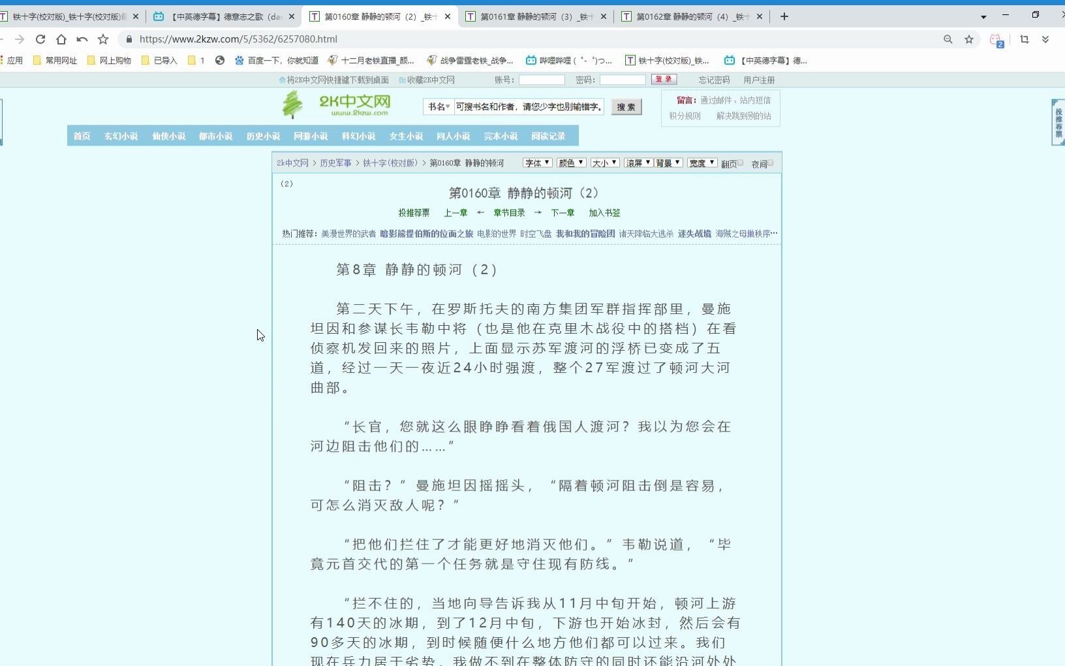Open 百度一下 bookmark

(277, 60)
